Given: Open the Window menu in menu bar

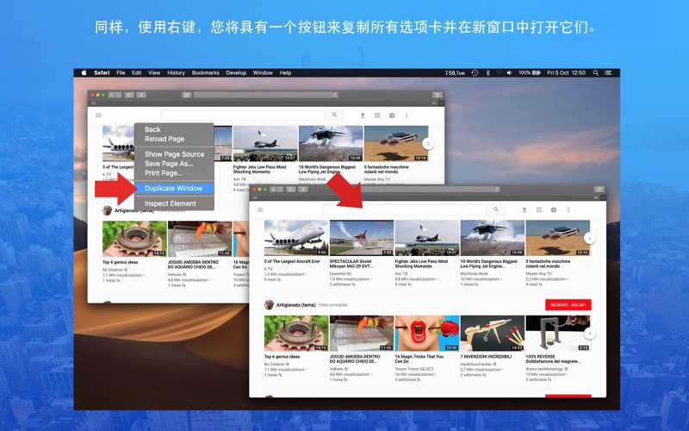Looking at the screenshot, I should [x=263, y=73].
